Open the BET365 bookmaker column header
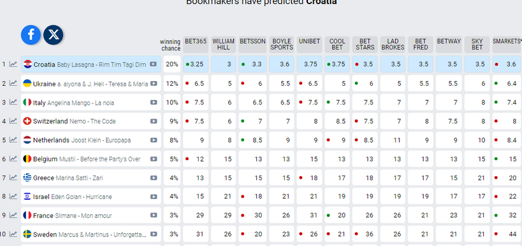The height and width of the screenshot is (246, 522). (x=196, y=41)
